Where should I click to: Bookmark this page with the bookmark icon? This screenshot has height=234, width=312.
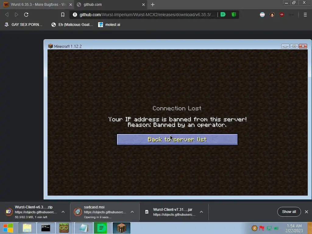63,15
